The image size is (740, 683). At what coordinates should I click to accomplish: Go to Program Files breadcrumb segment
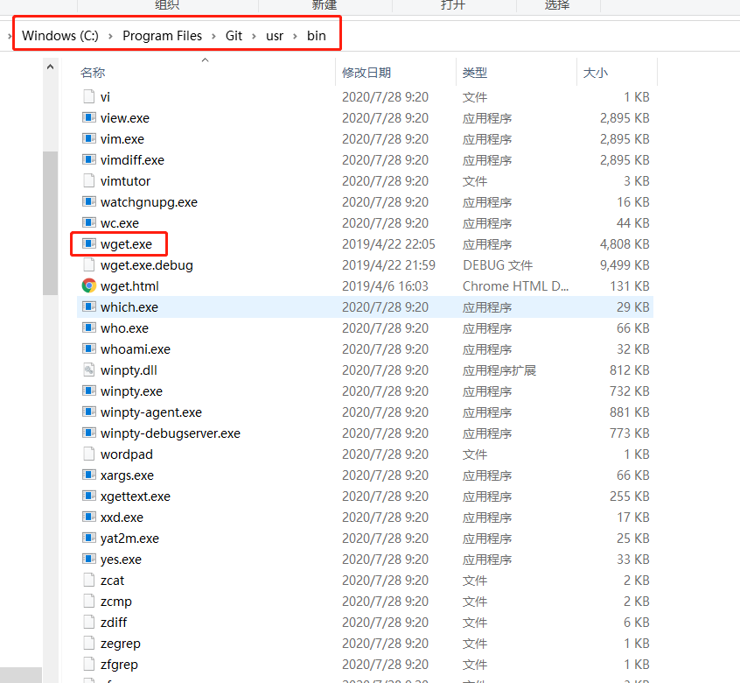click(x=162, y=36)
